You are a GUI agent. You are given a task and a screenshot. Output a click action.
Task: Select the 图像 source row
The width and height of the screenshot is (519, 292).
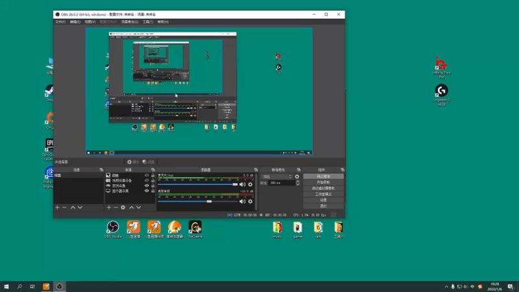tap(130, 175)
